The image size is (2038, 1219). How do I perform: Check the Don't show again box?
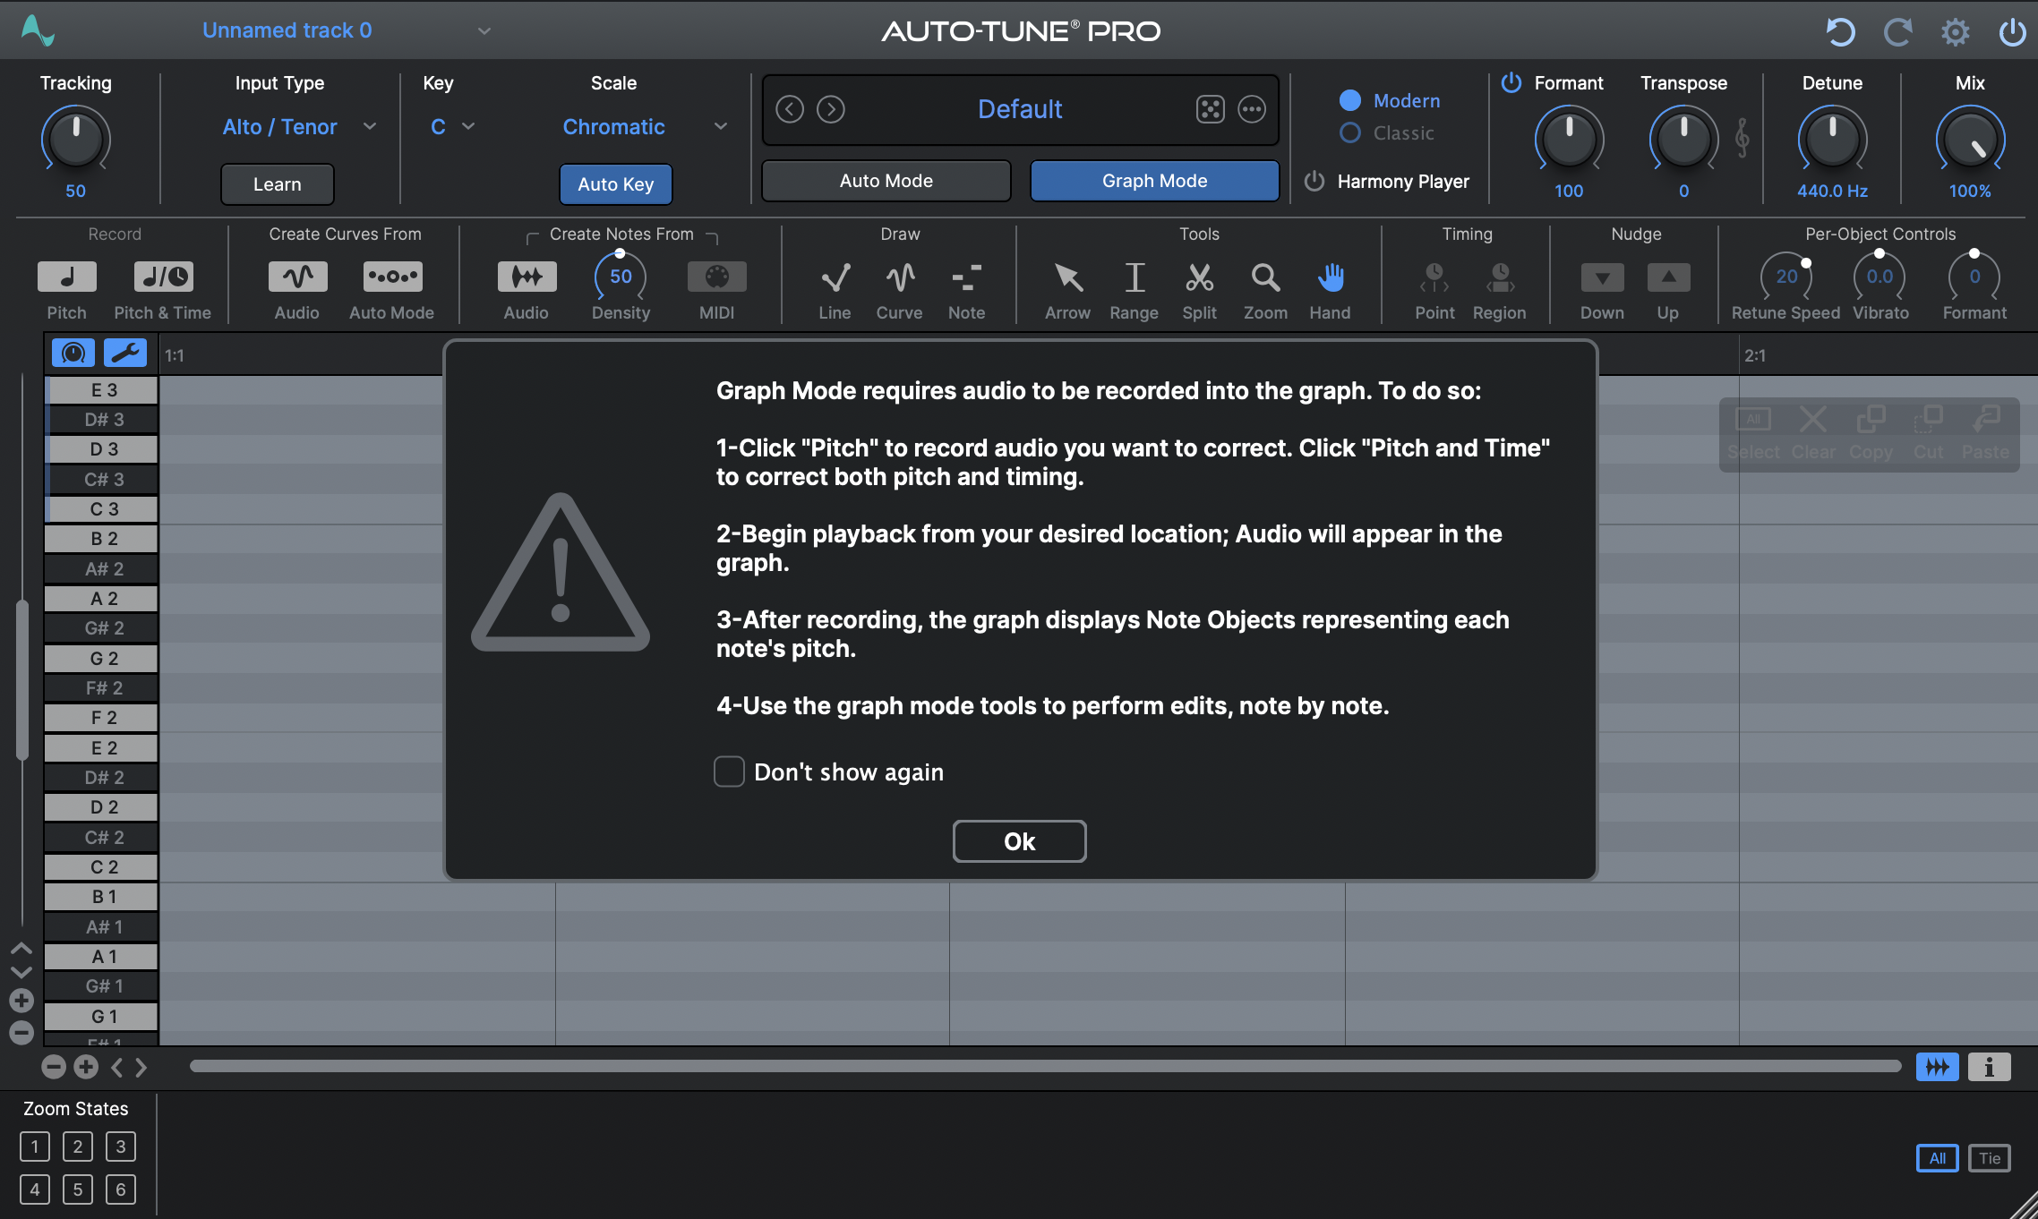tap(729, 771)
